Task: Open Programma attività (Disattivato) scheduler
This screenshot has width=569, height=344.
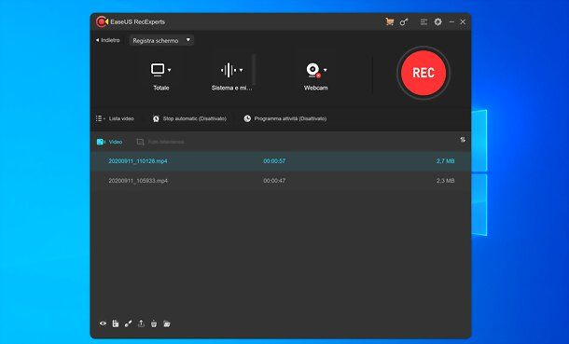Action: coord(284,118)
